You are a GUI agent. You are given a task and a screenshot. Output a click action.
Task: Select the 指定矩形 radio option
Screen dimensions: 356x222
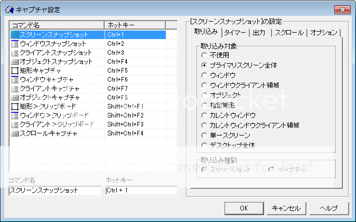pos(204,105)
